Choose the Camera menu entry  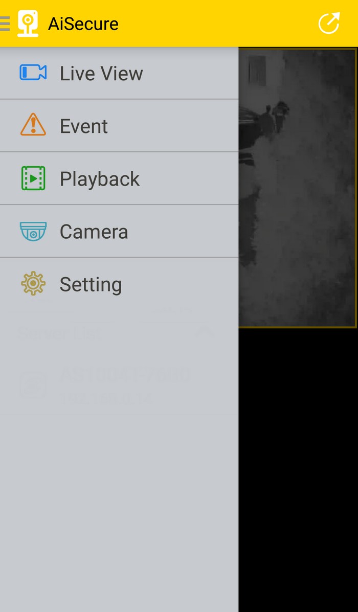119,231
